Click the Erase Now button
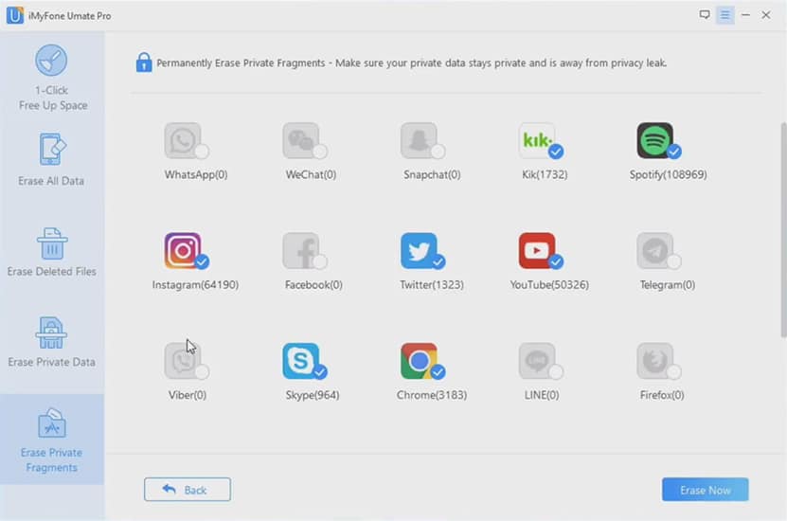The image size is (787, 521). pos(706,490)
